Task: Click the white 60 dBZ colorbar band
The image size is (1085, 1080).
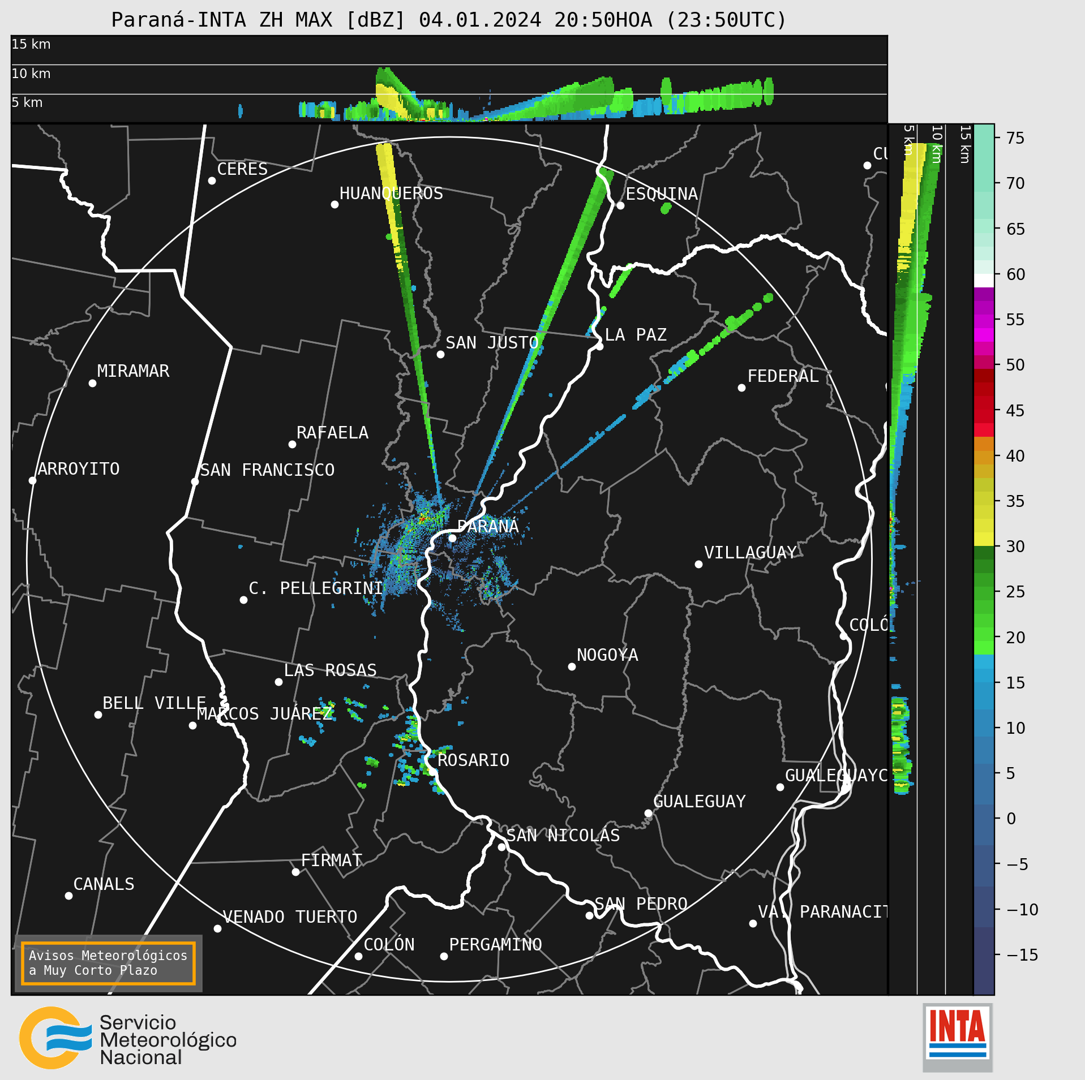Action: 984,281
